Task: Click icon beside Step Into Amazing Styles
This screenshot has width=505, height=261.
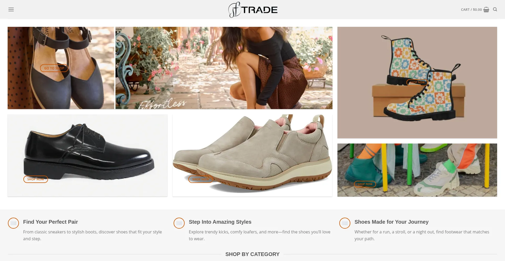Action: 179,223
